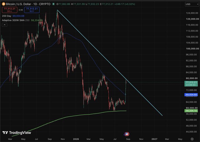The height and width of the screenshot is (142, 200).
Task: Click the green market status dot
Action: tap(54, 4)
